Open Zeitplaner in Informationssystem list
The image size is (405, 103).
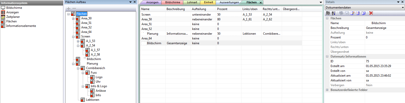pos(13,17)
